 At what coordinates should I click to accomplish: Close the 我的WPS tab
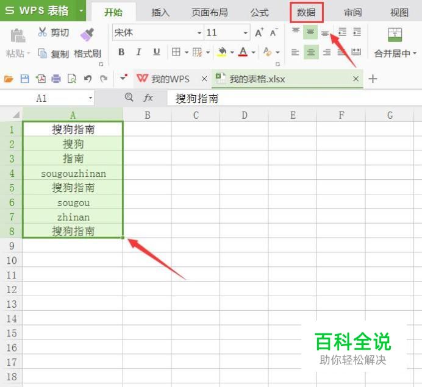pos(204,79)
